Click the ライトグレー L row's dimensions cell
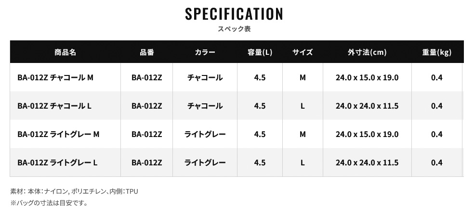The height and width of the screenshot is (212, 474). [x=367, y=163]
